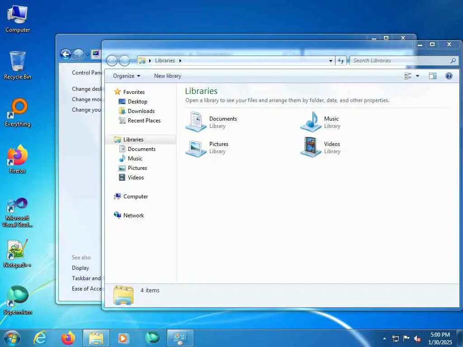This screenshot has width=463, height=347.
Task: Open Recycle Bin desktop icon
Action: pyautogui.click(x=18, y=65)
